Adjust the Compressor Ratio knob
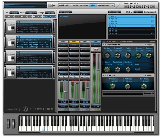The image size is (161, 137). [x=128, y=55]
